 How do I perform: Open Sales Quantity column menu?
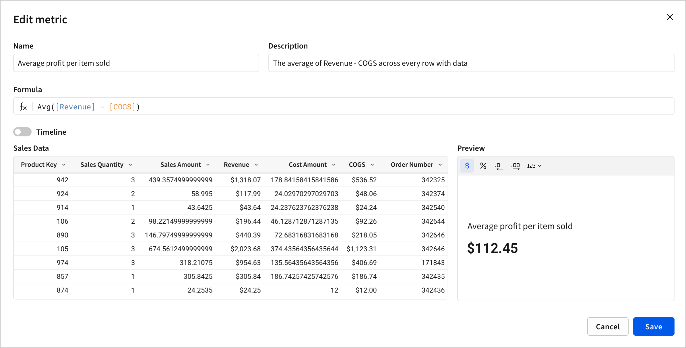click(x=130, y=165)
